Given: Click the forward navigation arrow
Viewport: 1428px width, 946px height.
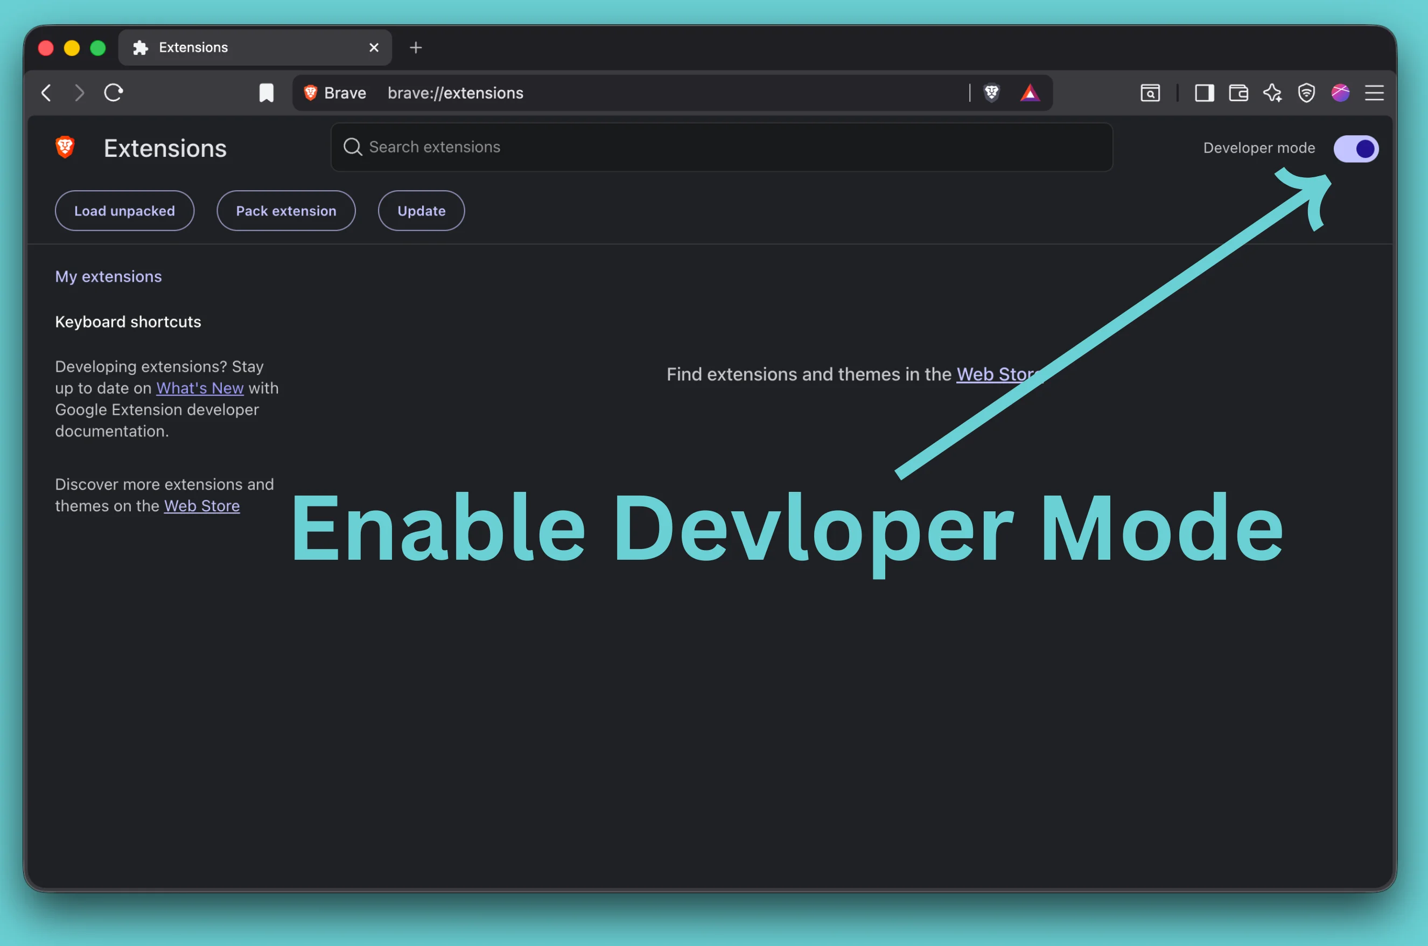Looking at the screenshot, I should click(79, 93).
